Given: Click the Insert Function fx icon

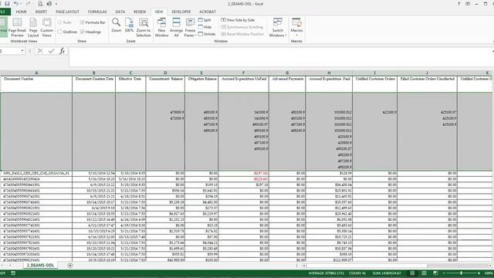Looking at the screenshot, I should (62, 51).
